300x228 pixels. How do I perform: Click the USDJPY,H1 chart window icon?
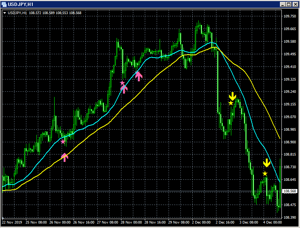point(4,4)
